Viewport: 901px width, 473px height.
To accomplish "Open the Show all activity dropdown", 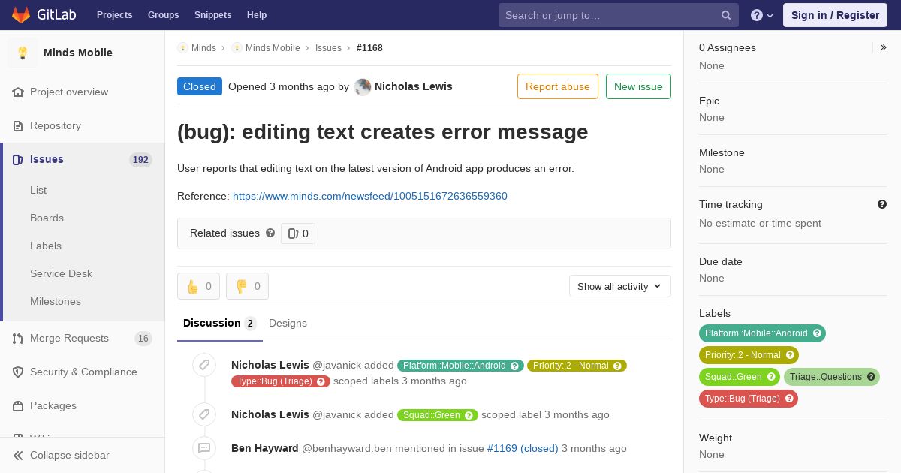I will coord(620,286).
